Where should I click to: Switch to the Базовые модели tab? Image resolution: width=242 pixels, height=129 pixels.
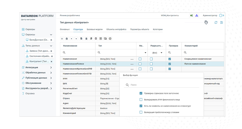pyautogui.click(x=95, y=29)
